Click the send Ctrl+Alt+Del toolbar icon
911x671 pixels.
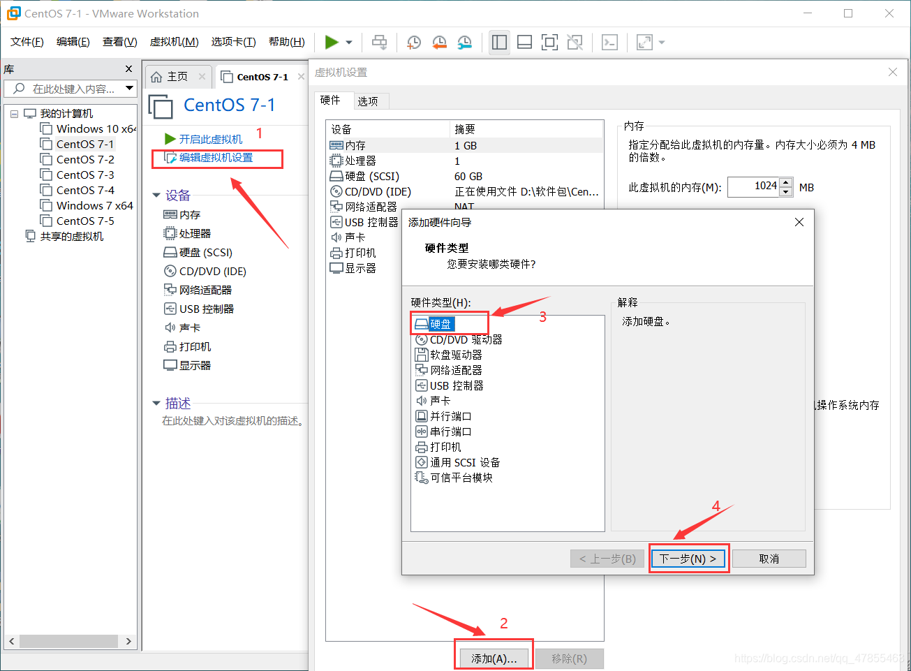point(380,43)
